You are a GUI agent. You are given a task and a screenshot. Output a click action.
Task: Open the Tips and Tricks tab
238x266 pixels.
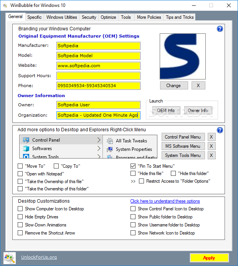(180, 17)
